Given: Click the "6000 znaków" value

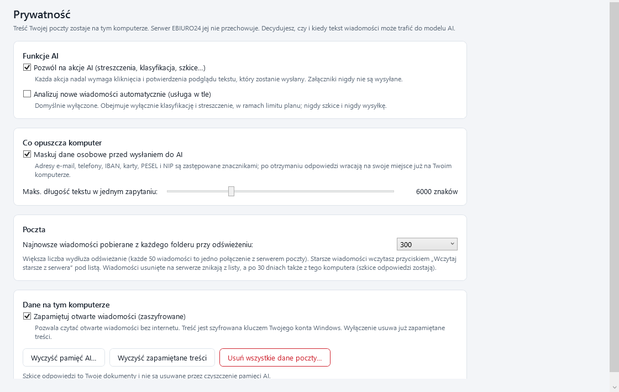Looking at the screenshot, I should point(437,192).
